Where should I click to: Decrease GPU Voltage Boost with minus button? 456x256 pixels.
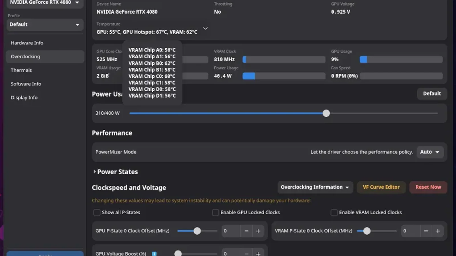coord(247,253)
